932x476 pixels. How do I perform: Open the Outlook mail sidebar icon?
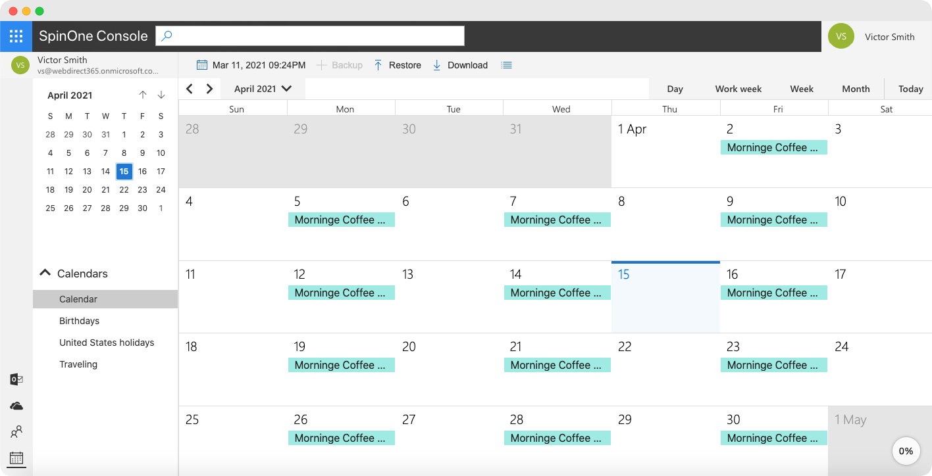click(16, 379)
